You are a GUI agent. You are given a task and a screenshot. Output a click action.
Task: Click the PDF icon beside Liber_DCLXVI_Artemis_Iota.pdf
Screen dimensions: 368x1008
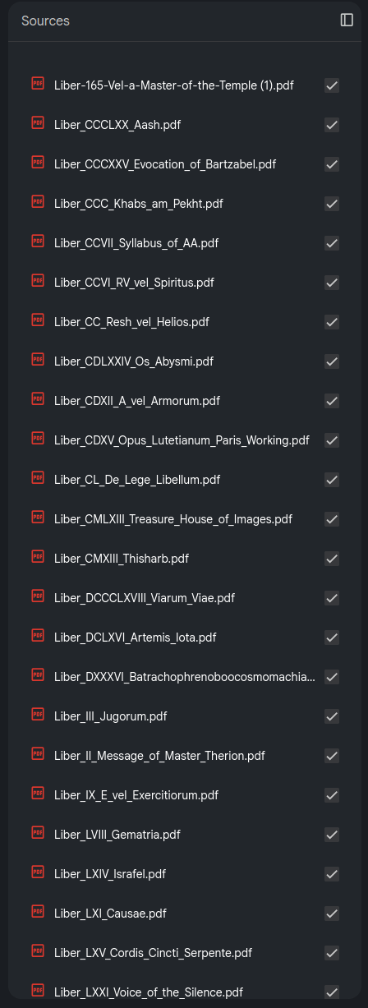tap(38, 636)
